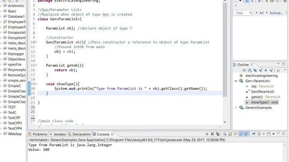Click the Activat... link in Task List
289x162 pixels.
(x=276, y=13)
